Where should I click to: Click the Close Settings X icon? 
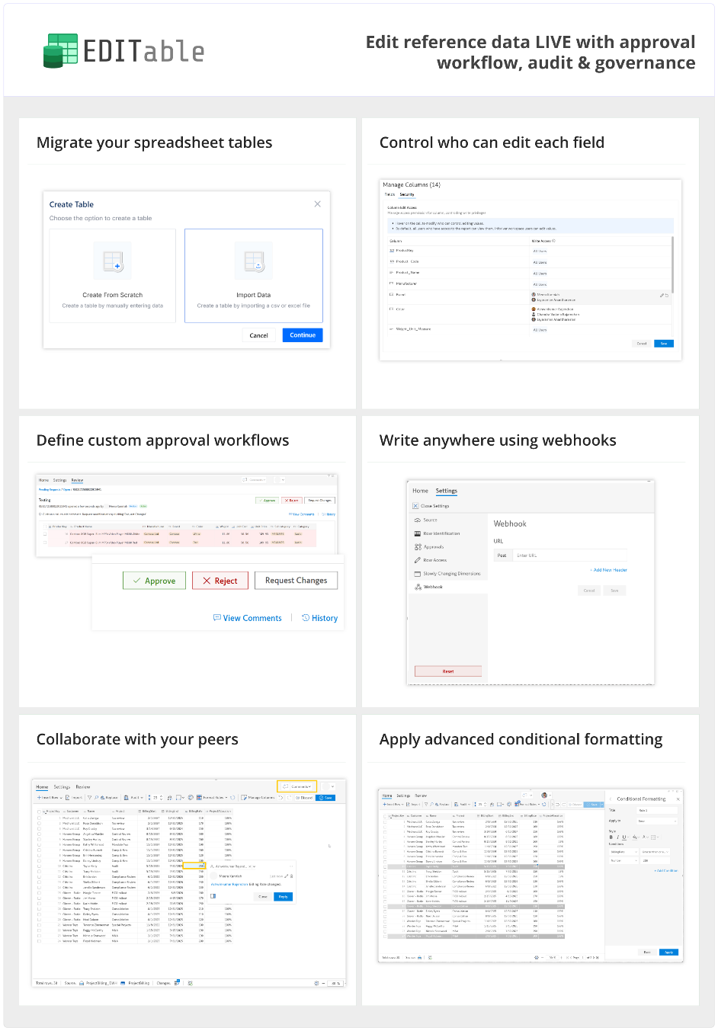coord(415,506)
